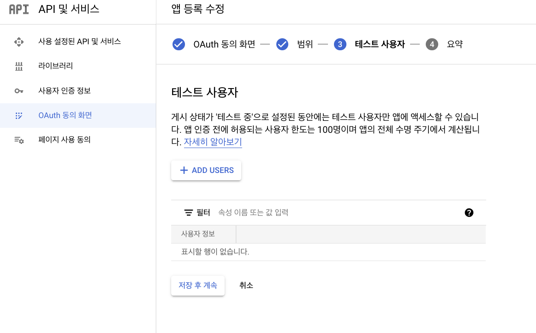This screenshot has width=536, height=333.
Task: Click the library icon in sidebar
Action: [x=19, y=66]
